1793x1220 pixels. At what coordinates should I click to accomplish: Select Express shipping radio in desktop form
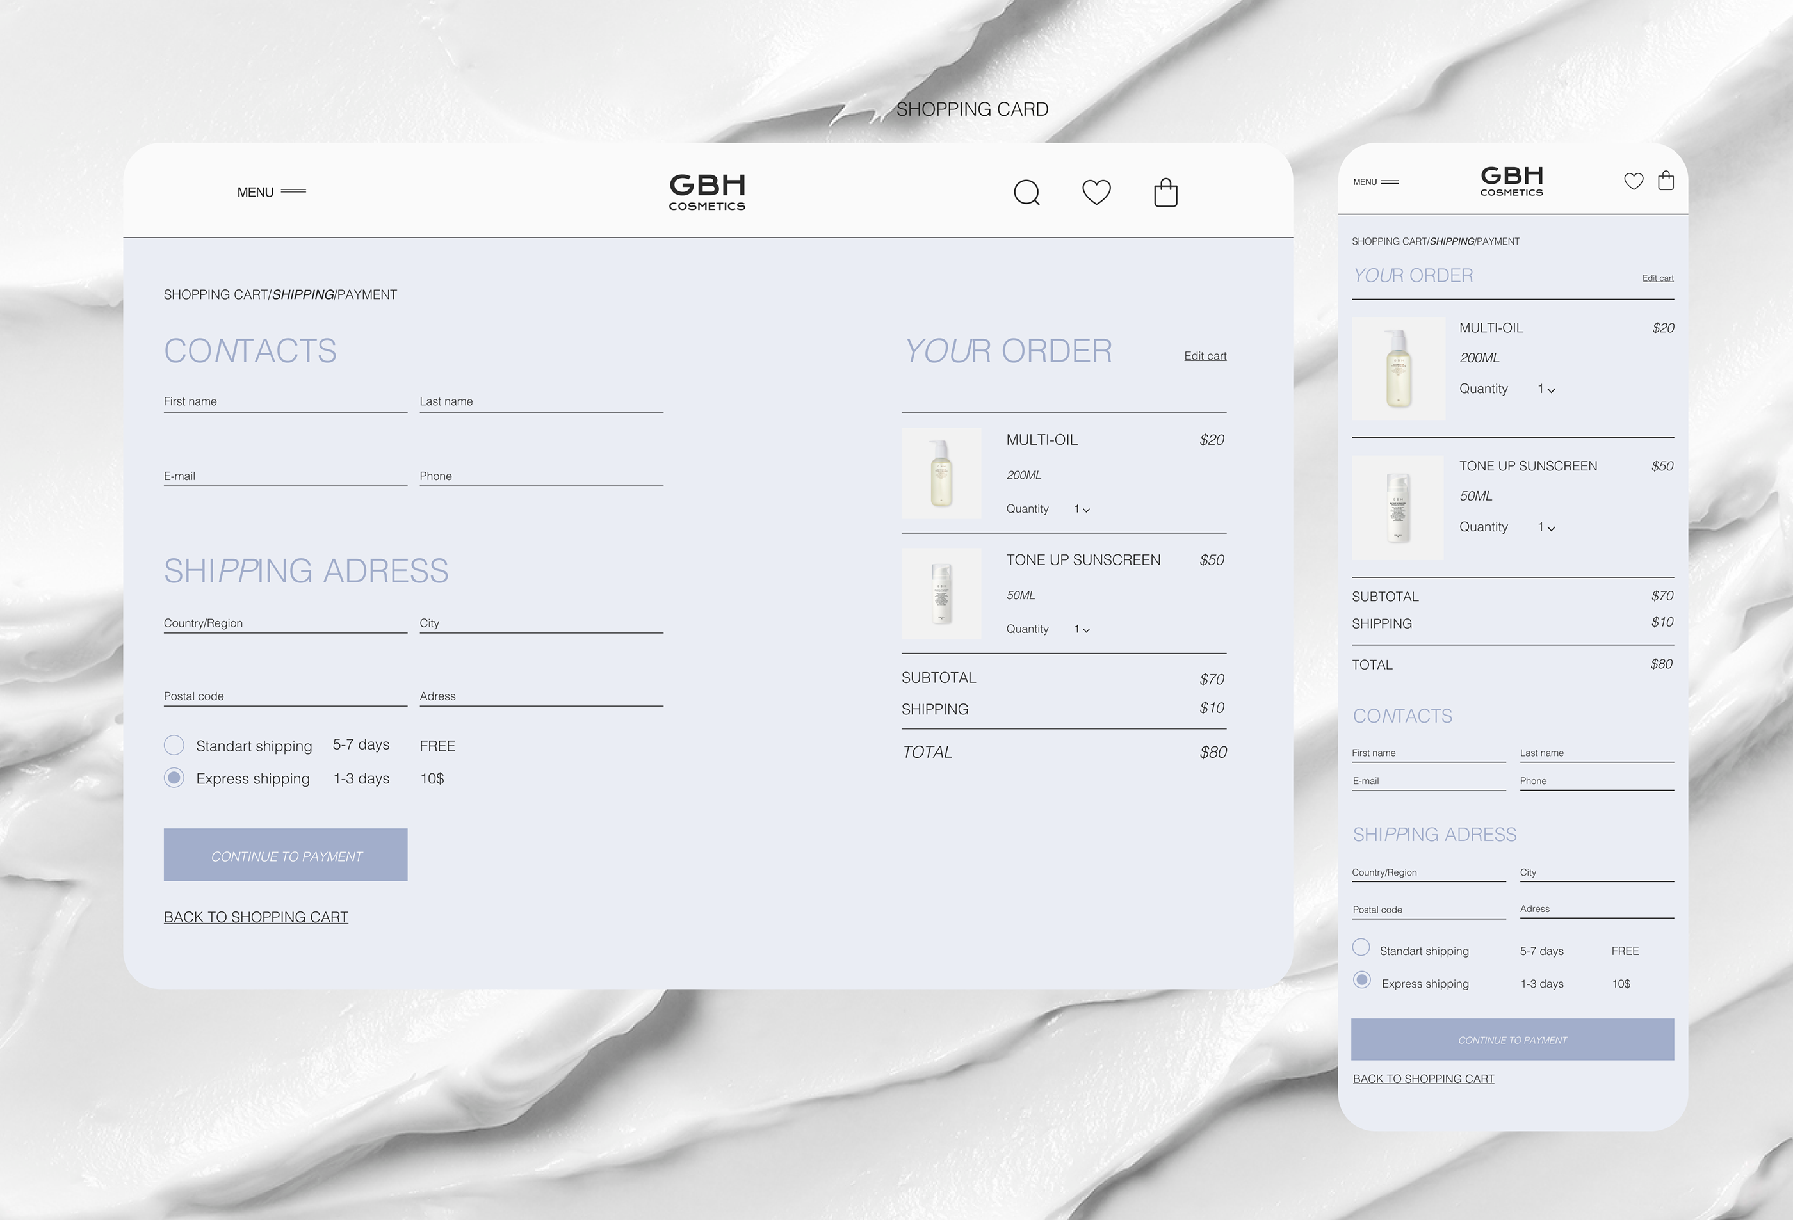(x=174, y=777)
